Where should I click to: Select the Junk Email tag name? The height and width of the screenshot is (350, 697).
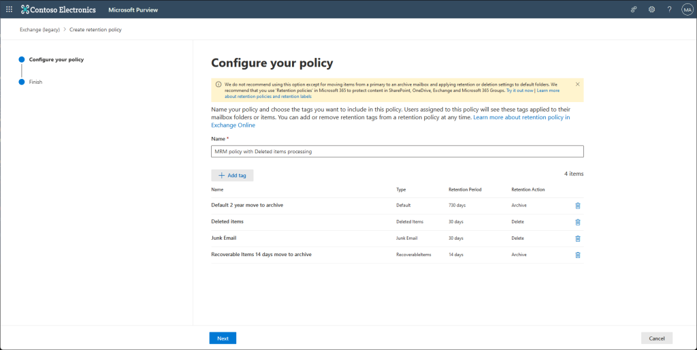[x=223, y=238]
